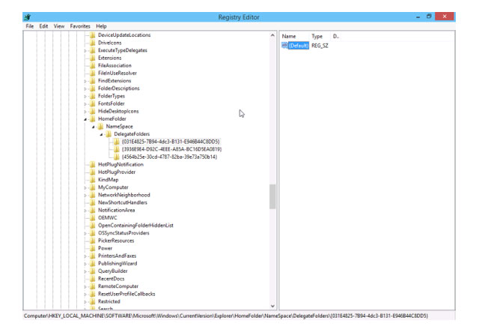Click the DelegateFolders folder icon
The height and width of the screenshot is (332, 479).
[x=109, y=134]
